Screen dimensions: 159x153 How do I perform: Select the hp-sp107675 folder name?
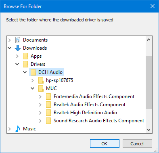(x=59, y=80)
